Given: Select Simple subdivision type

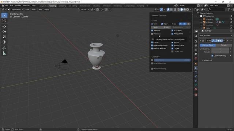Looking at the screenshot, I should click(224, 45).
